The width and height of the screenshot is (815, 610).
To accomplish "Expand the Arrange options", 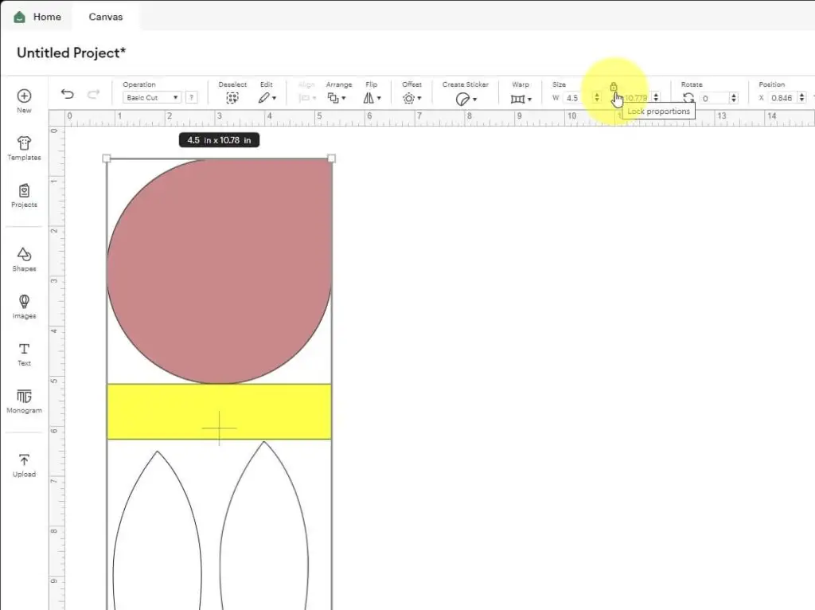I will [x=337, y=98].
